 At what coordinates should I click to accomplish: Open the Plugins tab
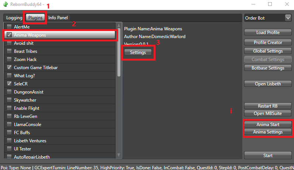(35, 18)
